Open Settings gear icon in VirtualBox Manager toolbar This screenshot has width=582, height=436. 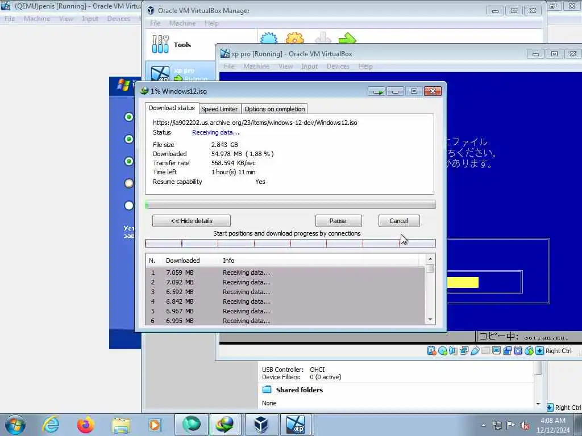(x=295, y=38)
